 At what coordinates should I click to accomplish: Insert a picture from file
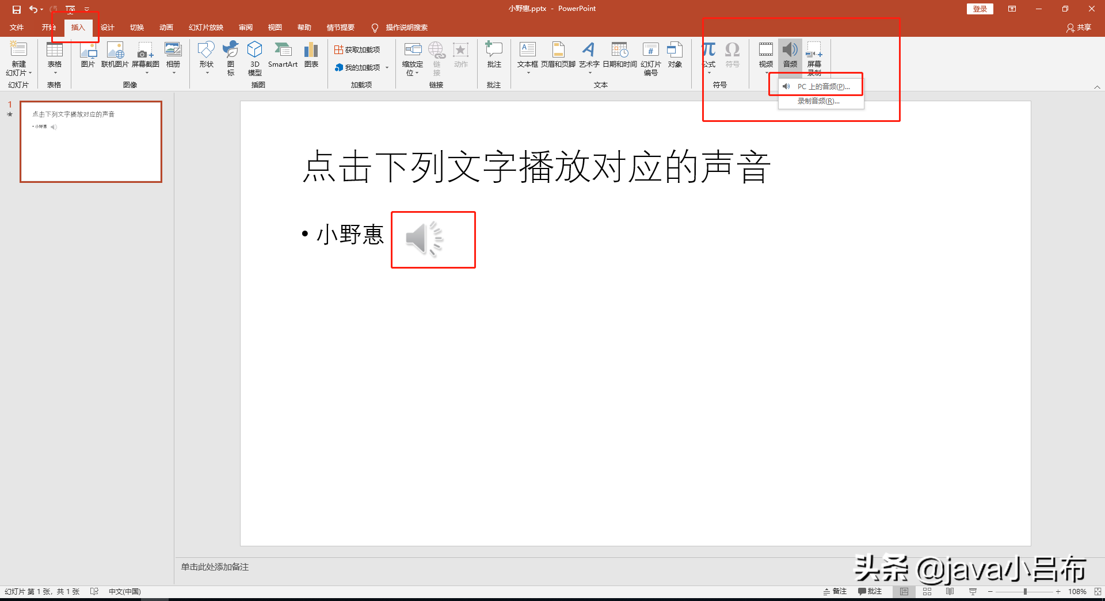coord(87,55)
